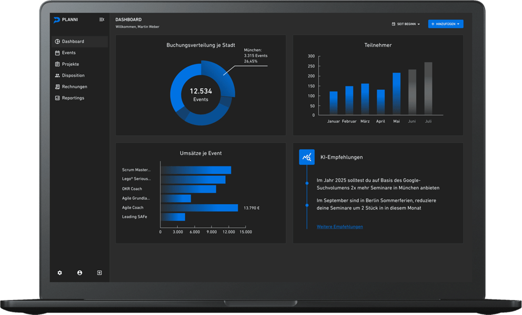Viewport: 522px width, 315px height.
Task: Click the April bar in Teilnehmer chart
Action: pos(380,102)
